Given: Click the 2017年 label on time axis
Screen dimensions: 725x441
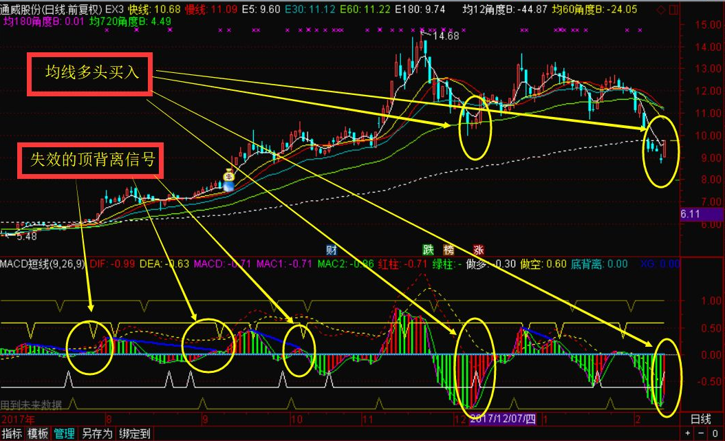Looking at the screenshot, I should point(18,420).
